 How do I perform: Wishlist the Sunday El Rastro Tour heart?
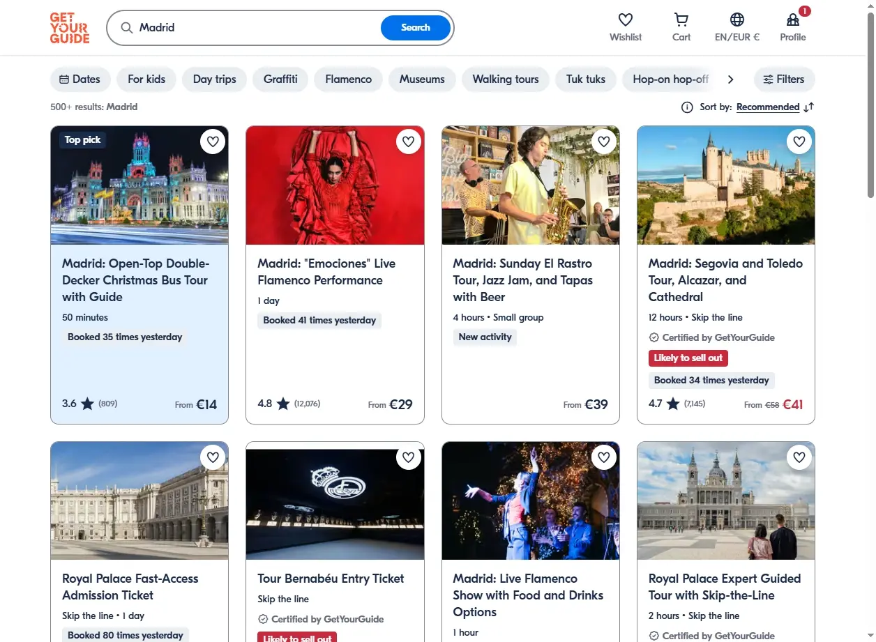pos(604,142)
